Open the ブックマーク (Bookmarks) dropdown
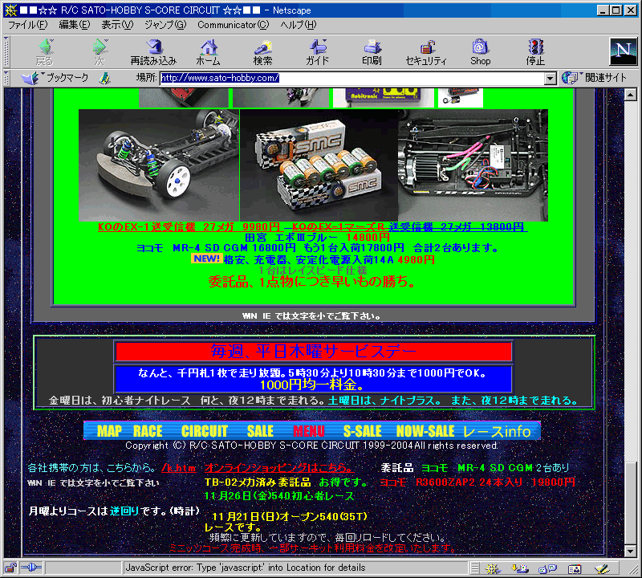Image resolution: width=642 pixels, height=578 pixels. 55,78
